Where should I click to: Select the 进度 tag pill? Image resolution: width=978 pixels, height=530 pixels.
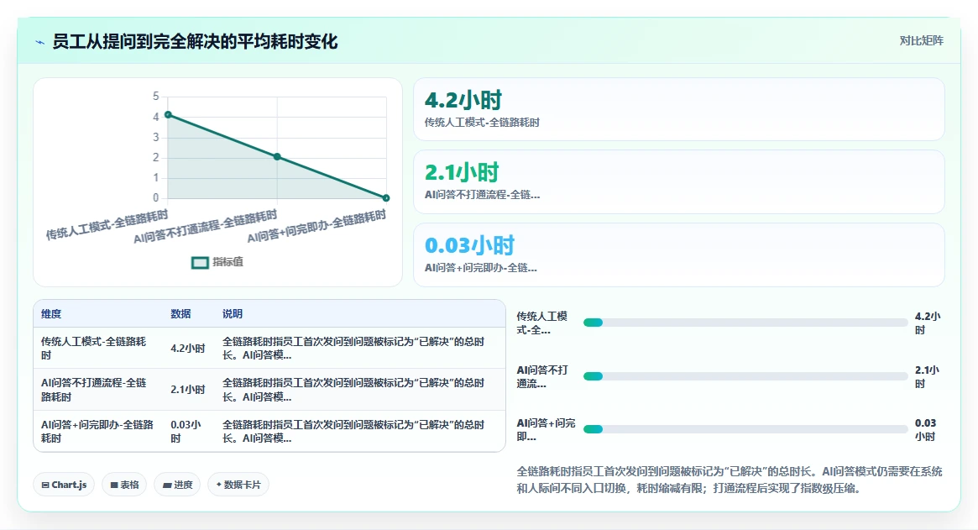(177, 485)
